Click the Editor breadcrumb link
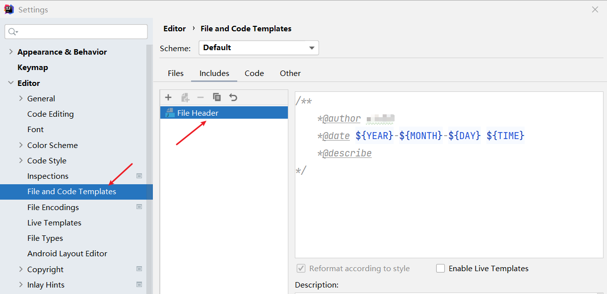The width and height of the screenshot is (607, 294). point(175,29)
